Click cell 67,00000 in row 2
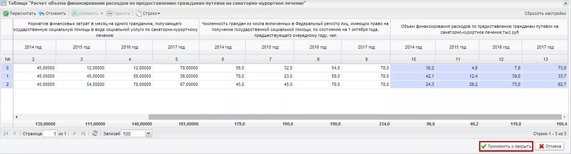 (x=176, y=84)
